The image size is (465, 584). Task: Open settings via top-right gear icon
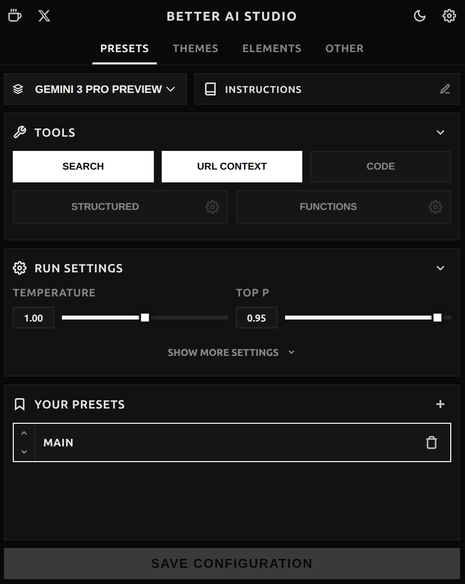coord(449,16)
